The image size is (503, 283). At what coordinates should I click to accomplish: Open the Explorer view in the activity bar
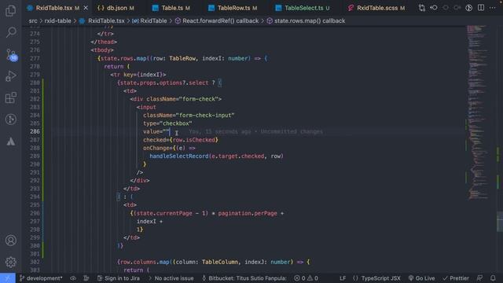pos(10,11)
